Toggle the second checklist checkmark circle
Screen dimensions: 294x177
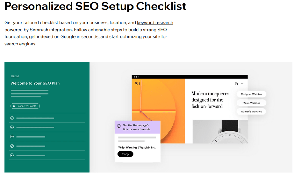coord(12,127)
